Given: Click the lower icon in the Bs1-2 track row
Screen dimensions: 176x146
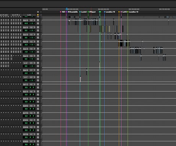Looking at the screenshot, I should click(38, 88).
